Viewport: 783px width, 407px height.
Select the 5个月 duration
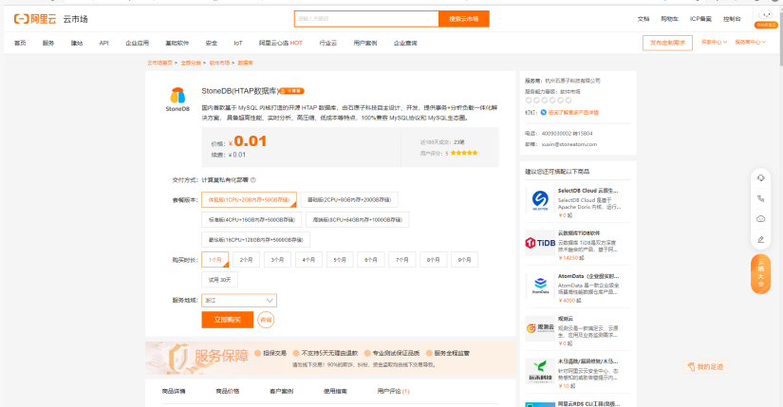click(x=340, y=260)
